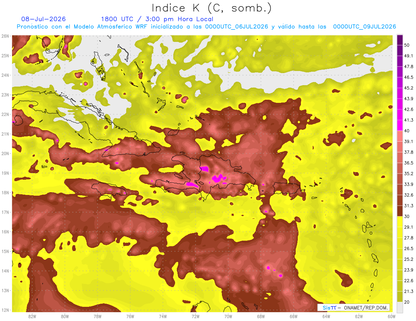Click the 17N latitude label

coord(5,212)
